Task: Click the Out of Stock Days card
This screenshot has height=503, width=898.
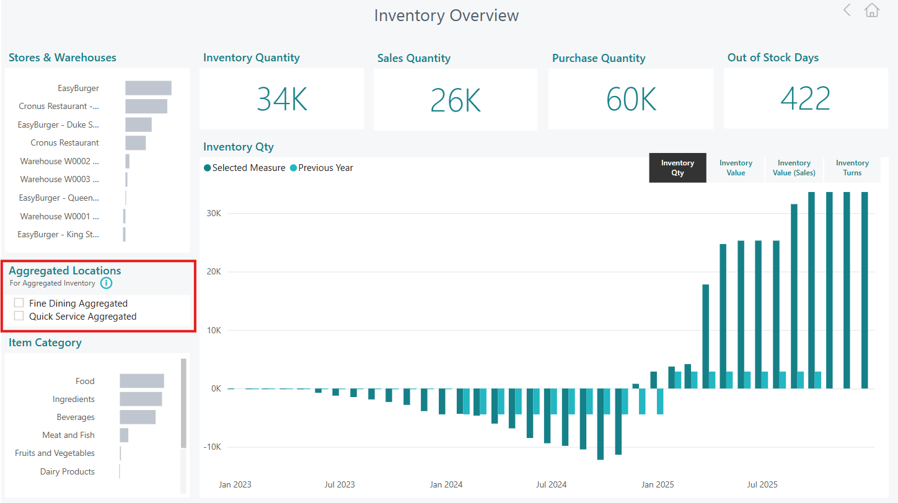Action: tap(805, 99)
